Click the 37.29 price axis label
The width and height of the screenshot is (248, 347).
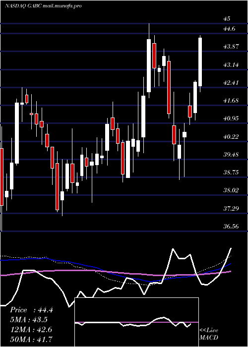pos(231,208)
